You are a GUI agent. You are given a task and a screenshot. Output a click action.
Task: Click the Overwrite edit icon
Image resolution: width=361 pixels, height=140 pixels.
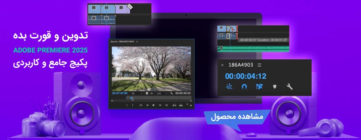coord(181,105)
